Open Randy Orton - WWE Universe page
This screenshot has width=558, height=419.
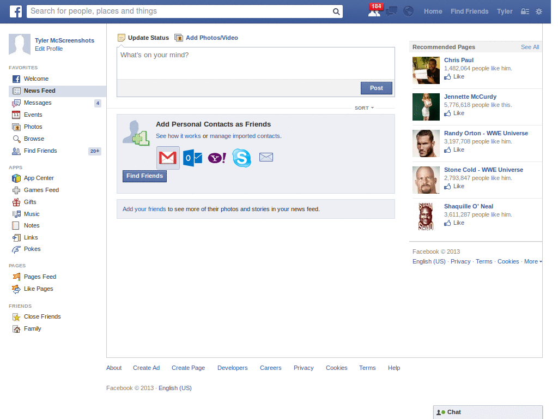pyautogui.click(x=486, y=133)
